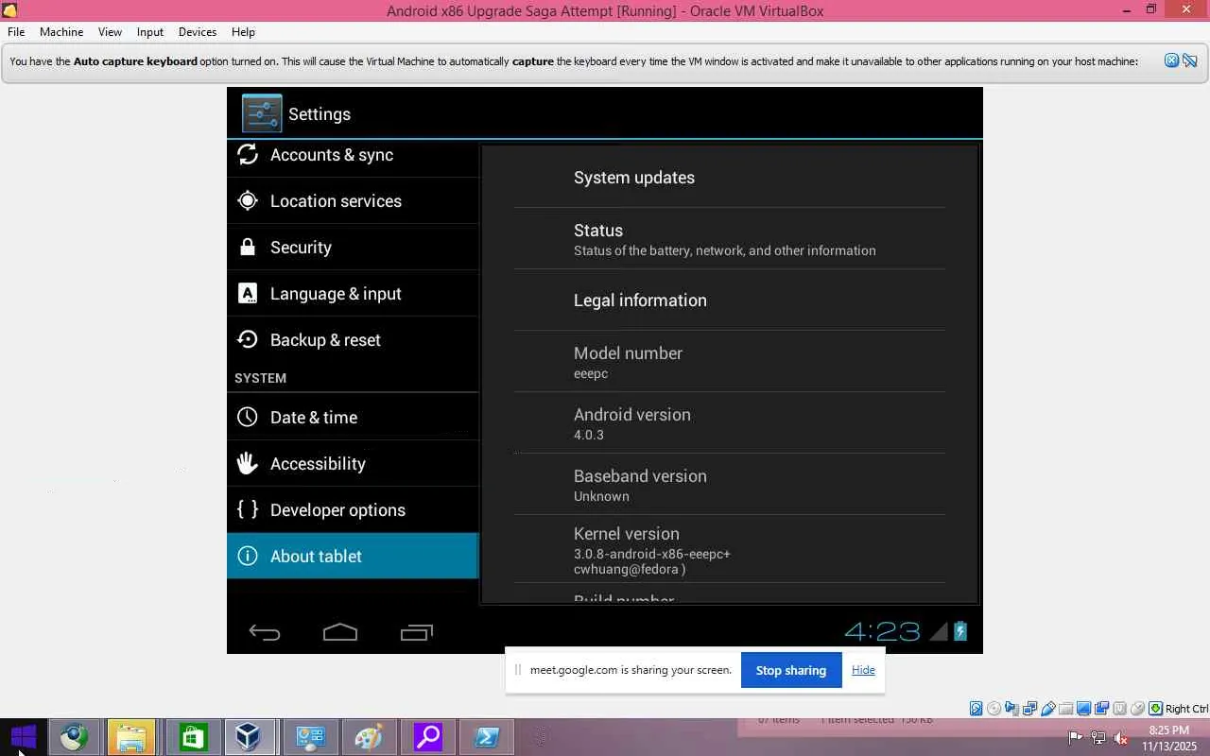The image size is (1210, 756).
Task: Select About tablet in settings list
Action: (x=353, y=556)
